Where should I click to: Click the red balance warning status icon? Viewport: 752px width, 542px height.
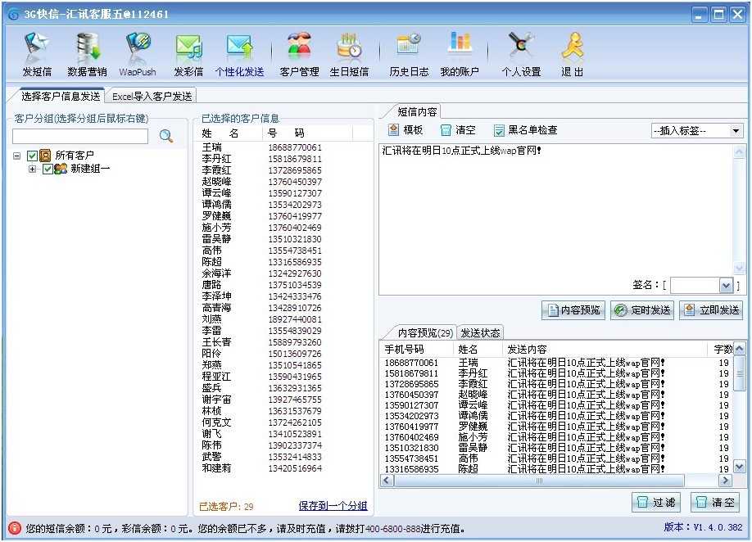pyautogui.click(x=15, y=528)
